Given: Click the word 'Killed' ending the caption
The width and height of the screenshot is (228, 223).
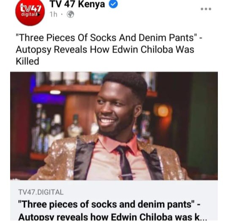Looking at the screenshot, I should [27, 61].
